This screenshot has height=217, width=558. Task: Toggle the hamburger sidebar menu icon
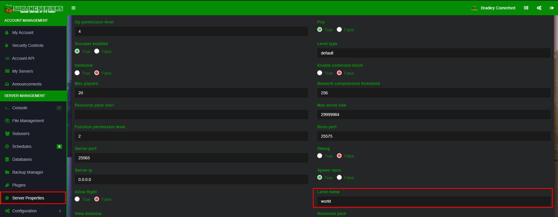73,8
